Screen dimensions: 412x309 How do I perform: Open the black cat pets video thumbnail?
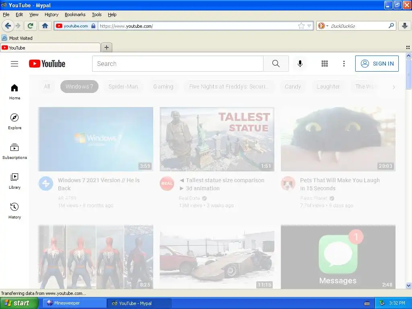338,139
